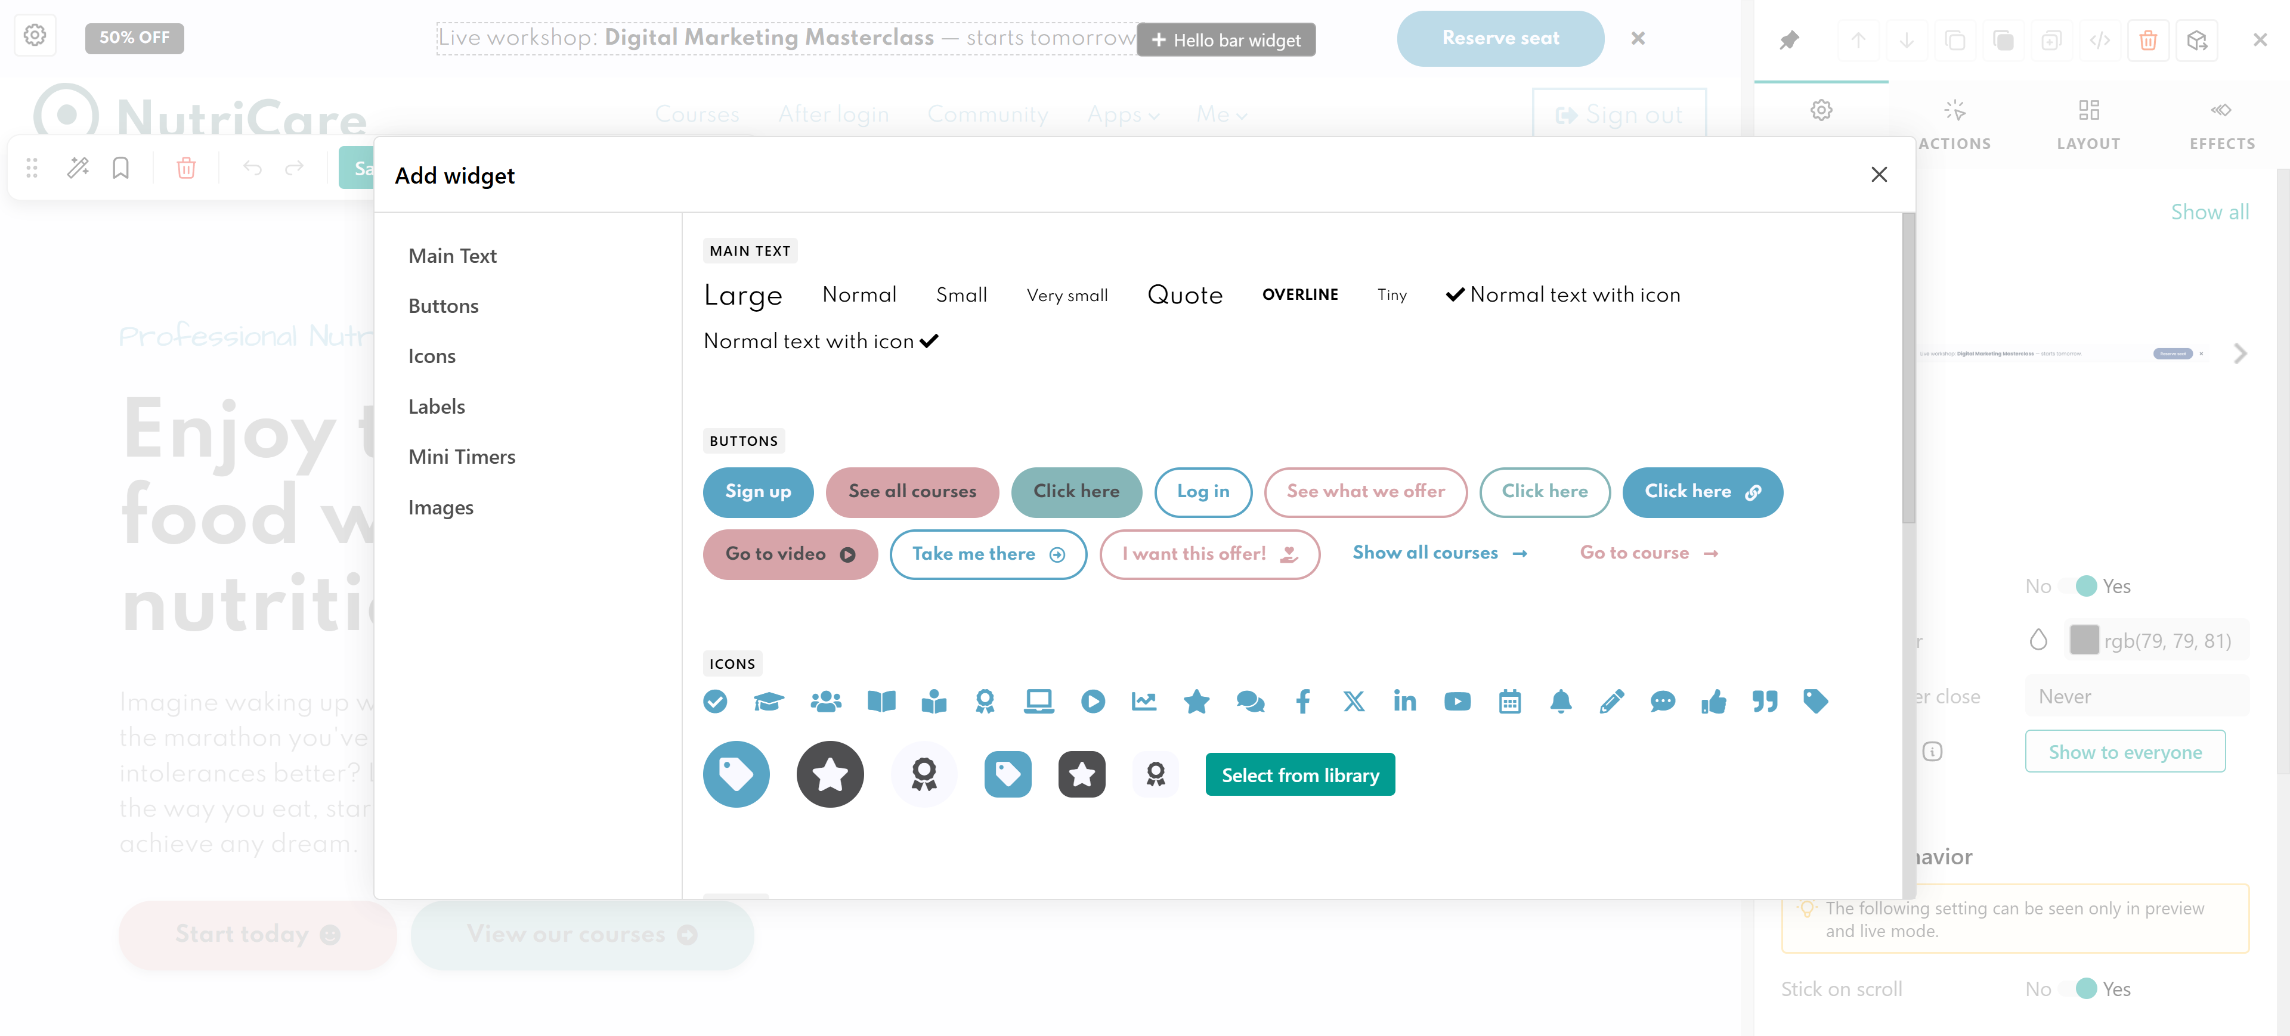The image size is (2290, 1036).
Task: Open the Never dropdown for close setting
Action: click(2136, 696)
